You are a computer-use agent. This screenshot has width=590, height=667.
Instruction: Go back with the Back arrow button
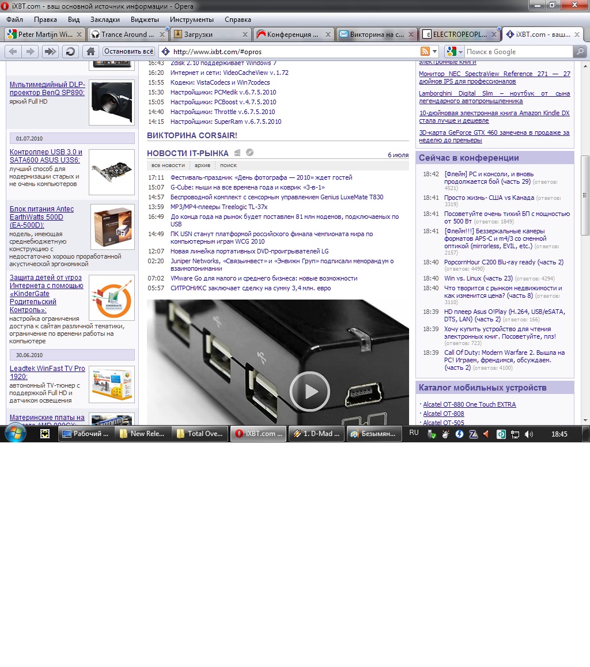point(13,51)
